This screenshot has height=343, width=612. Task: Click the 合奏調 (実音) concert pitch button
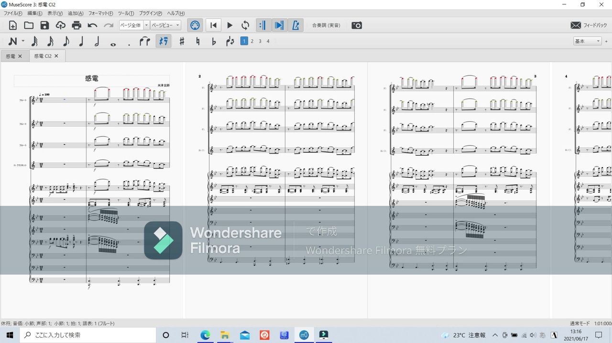point(326,25)
